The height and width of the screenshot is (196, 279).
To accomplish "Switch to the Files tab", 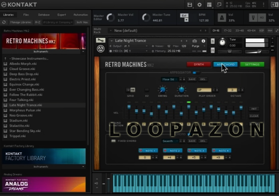I will [x=26, y=15].
